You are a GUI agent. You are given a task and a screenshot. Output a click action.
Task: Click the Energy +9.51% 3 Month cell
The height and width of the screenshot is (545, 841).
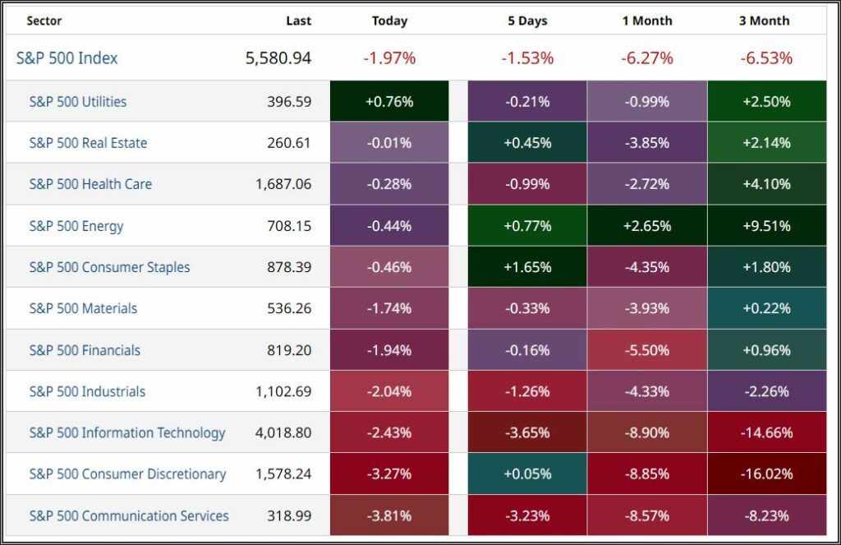click(x=765, y=226)
